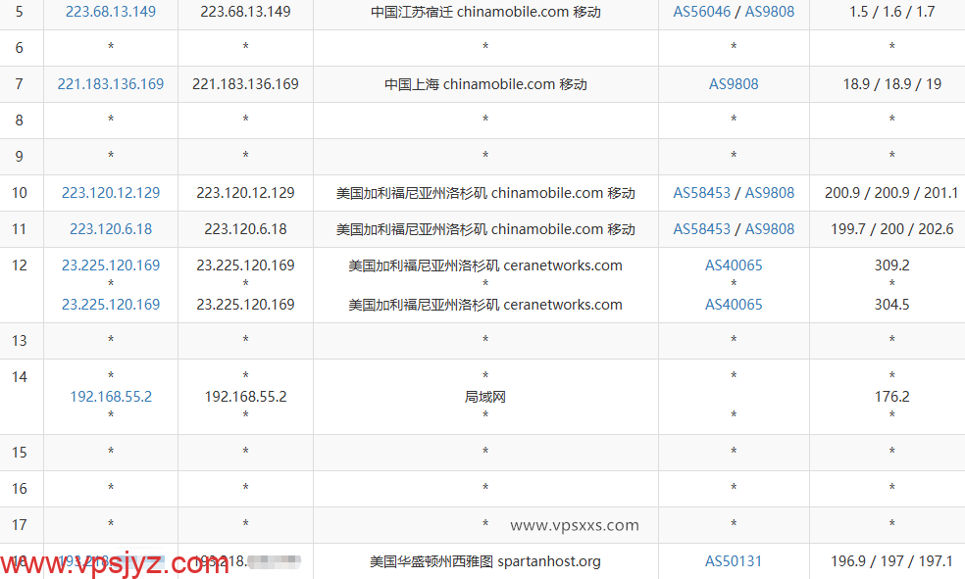
Task: Click the AS58453 link on hop 11
Action: coord(702,228)
